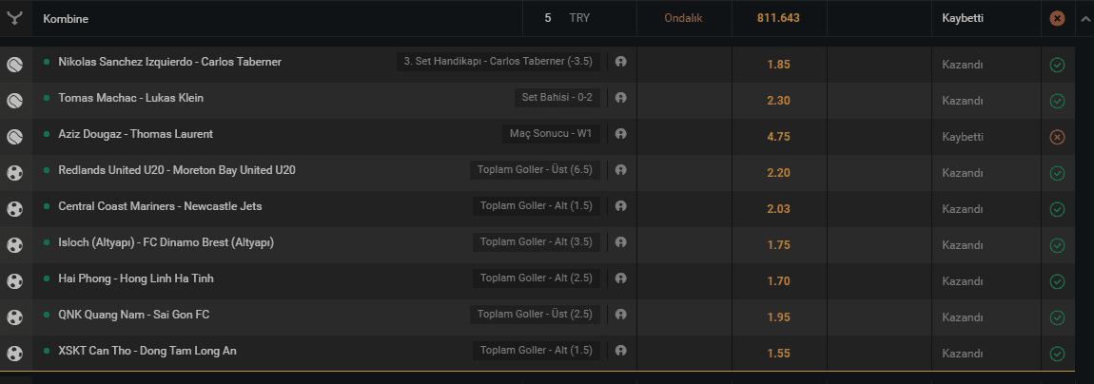Open Isloch (Altyapı) - FC Dinamo Brest match
The image size is (1094, 384).
[166, 242]
